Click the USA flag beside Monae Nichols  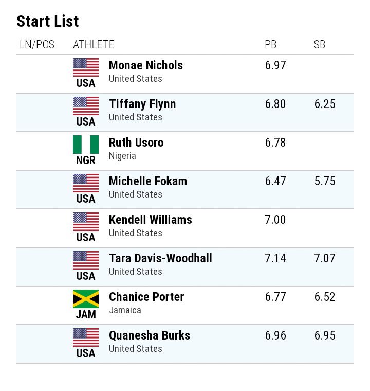(x=86, y=67)
